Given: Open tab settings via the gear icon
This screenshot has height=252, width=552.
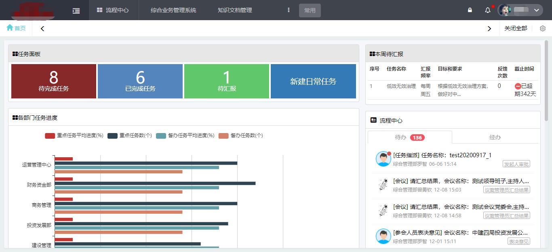Looking at the screenshot, I should pyautogui.click(x=543, y=28).
